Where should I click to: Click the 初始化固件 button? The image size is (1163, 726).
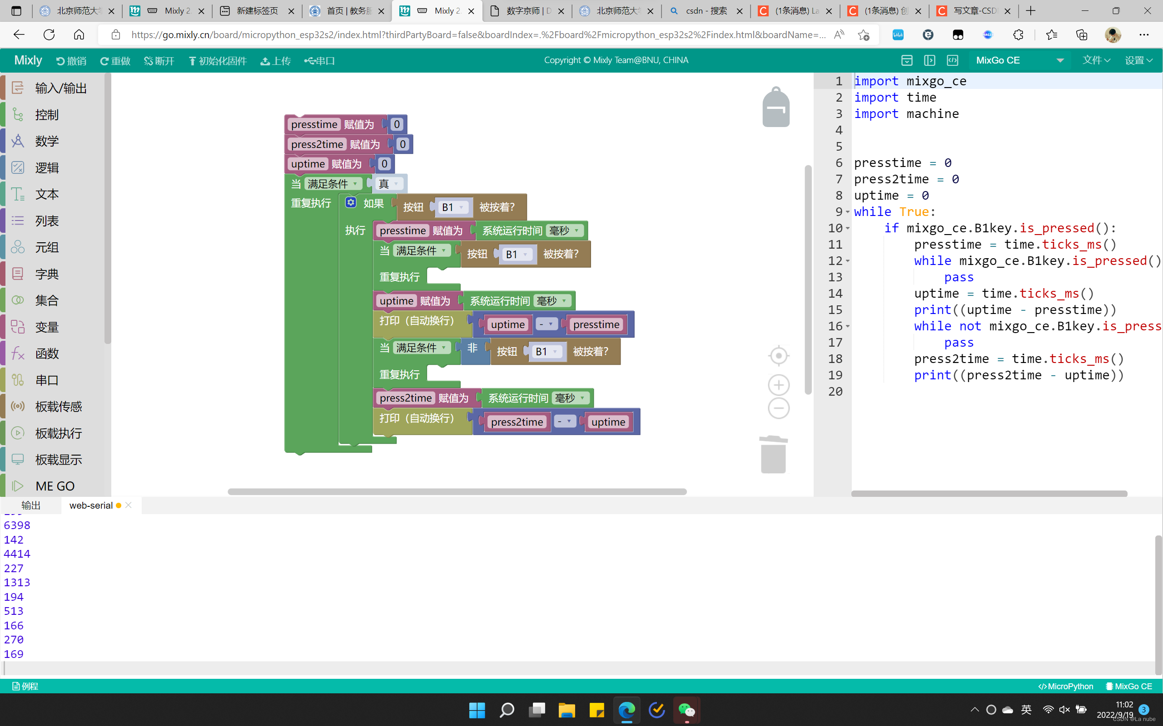pos(218,61)
